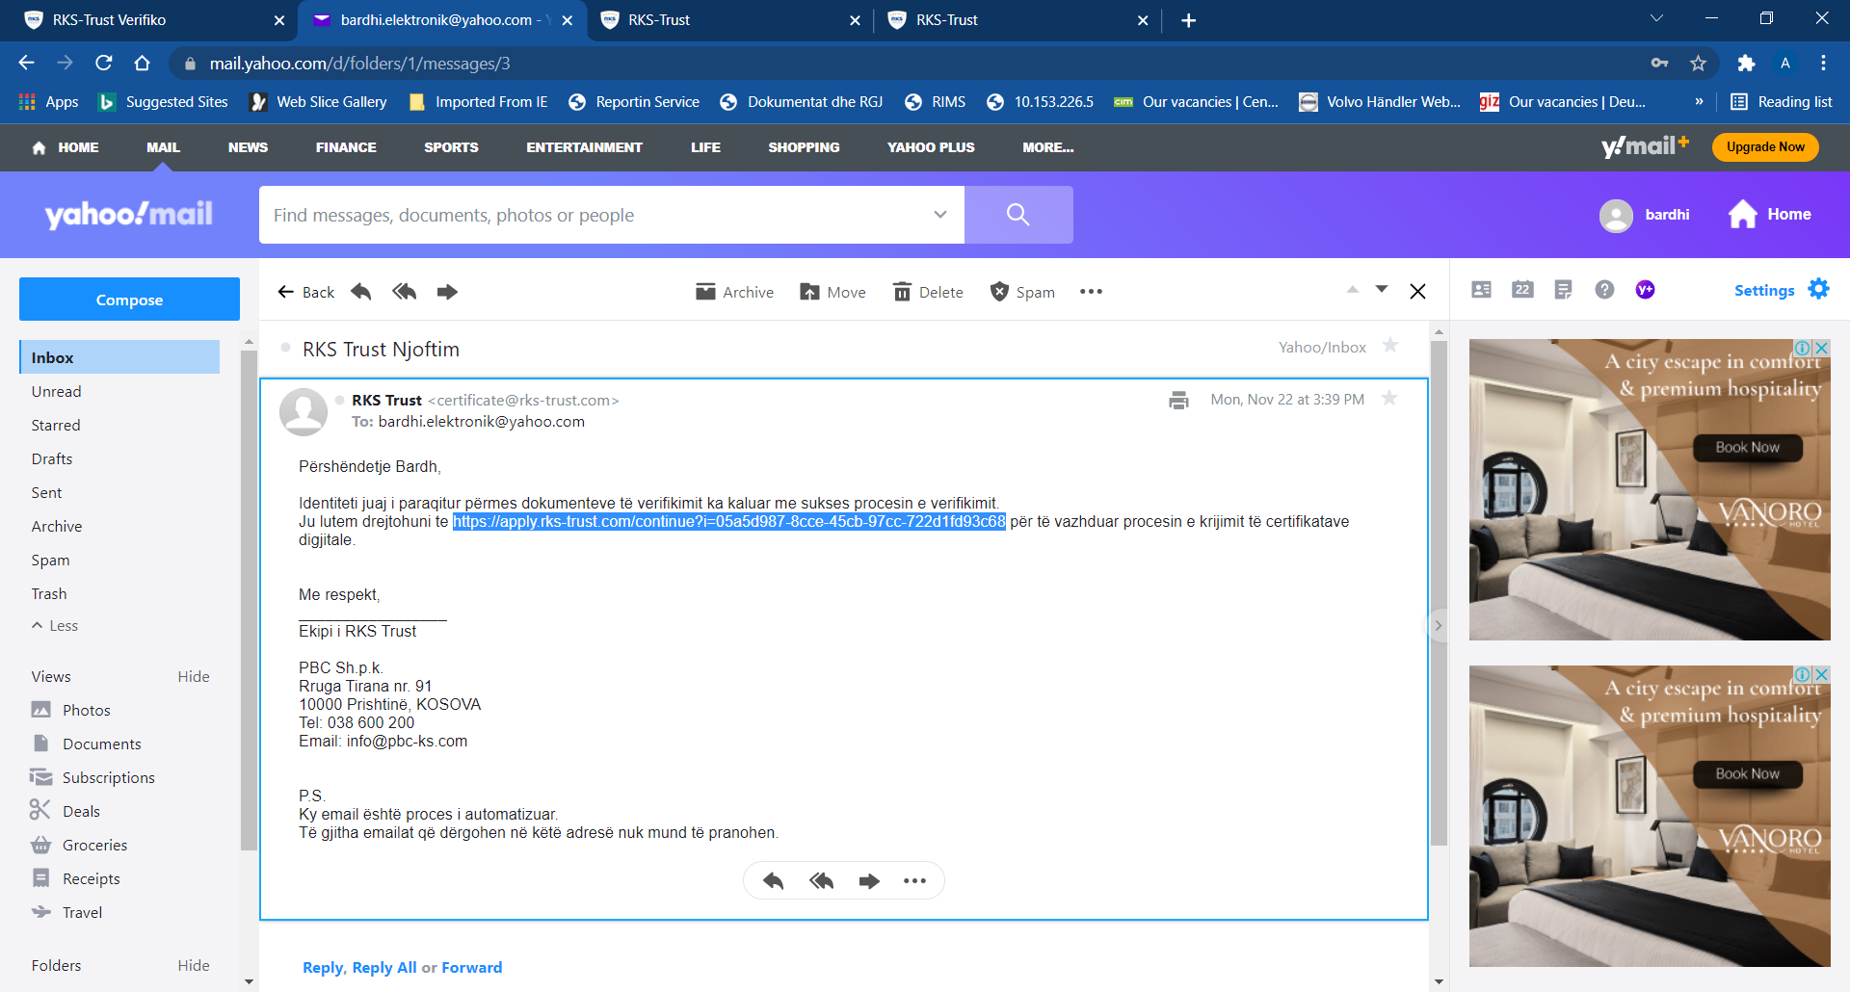Image resolution: width=1850 pixels, height=992 pixels.
Task: Click Reply All link at message bottom
Action: pyautogui.click(x=384, y=967)
